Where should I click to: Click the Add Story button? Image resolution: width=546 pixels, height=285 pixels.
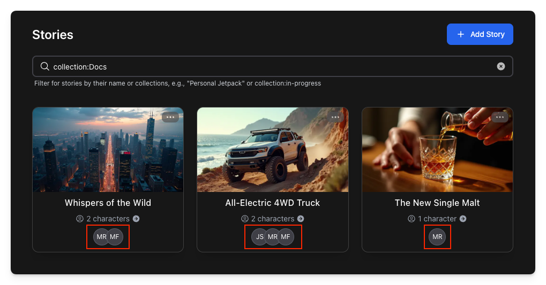(480, 34)
